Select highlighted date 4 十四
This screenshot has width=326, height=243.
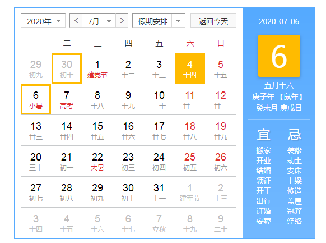[190, 68]
